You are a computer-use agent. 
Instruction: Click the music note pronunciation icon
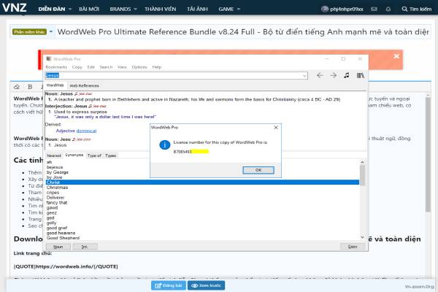click(x=347, y=74)
